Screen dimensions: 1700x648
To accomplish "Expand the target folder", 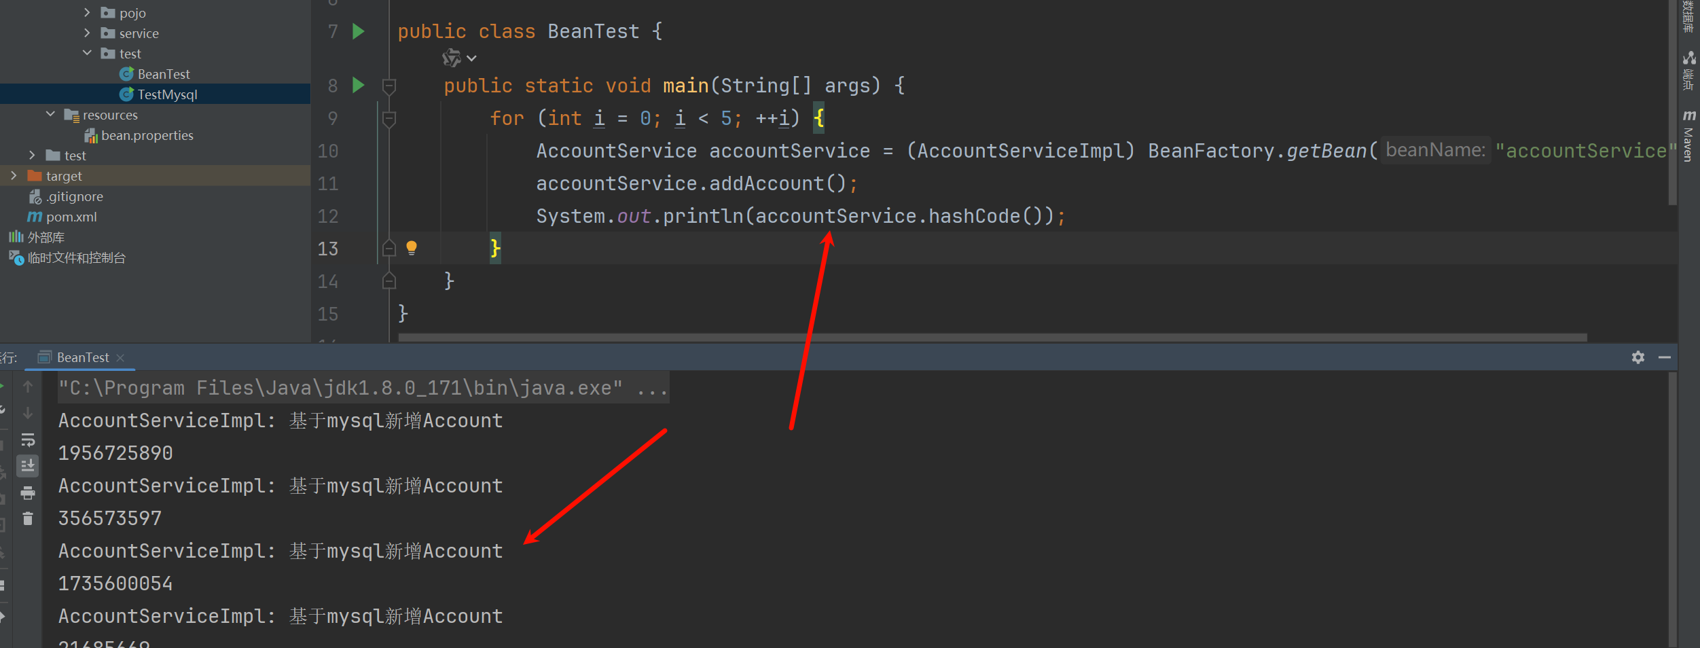I will point(14,176).
